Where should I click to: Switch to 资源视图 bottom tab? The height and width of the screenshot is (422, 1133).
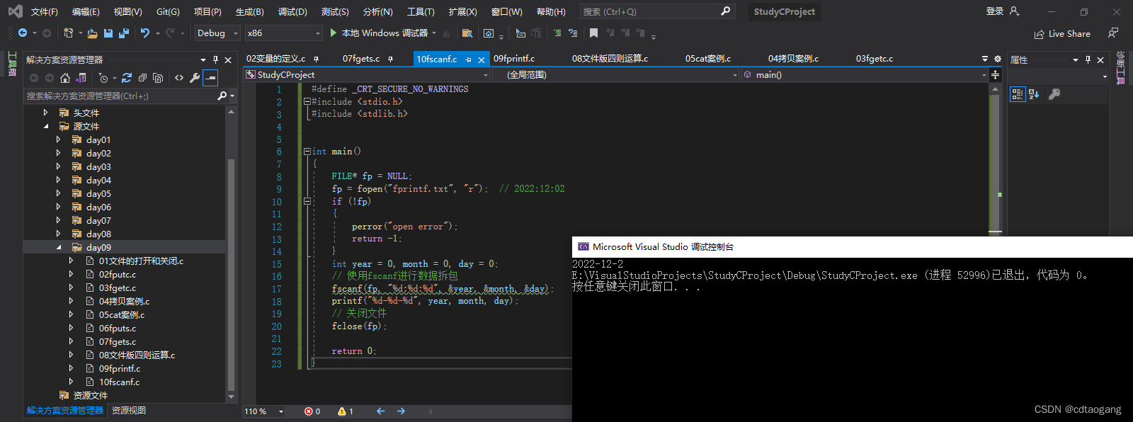point(129,411)
